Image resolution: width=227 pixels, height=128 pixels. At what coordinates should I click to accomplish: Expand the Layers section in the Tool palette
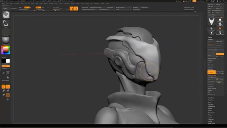tap(210, 102)
